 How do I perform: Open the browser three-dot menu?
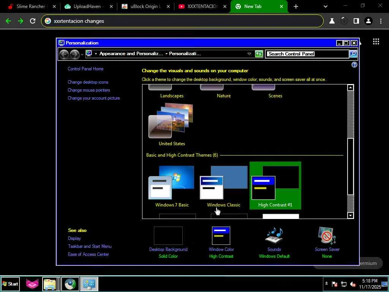381,21
